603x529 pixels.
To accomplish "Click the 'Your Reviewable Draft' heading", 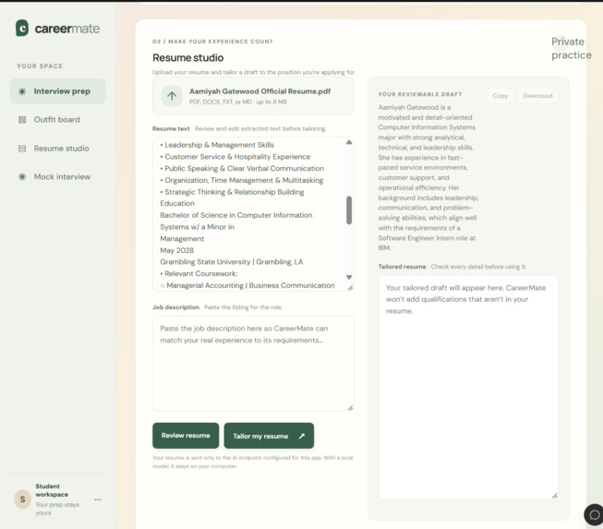I will (420, 94).
